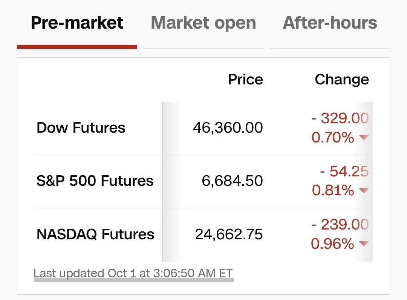Click the Change column header
Image resolution: width=407 pixels, height=300 pixels.
[342, 80]
